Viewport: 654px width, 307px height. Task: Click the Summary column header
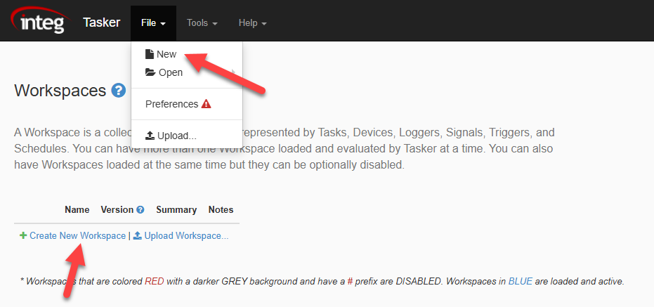pyautogui.click(x=176, y=210)
